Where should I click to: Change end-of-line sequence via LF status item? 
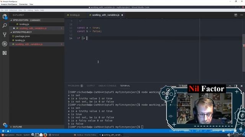205,131
